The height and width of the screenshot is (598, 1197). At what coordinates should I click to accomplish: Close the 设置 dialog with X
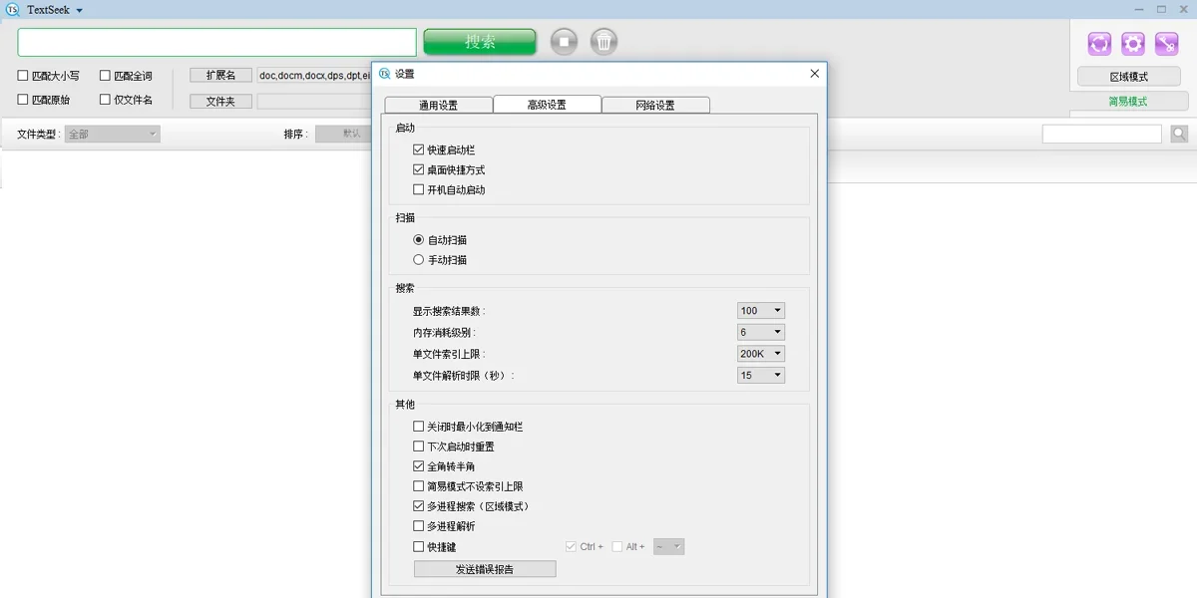[x=814, y=74]
